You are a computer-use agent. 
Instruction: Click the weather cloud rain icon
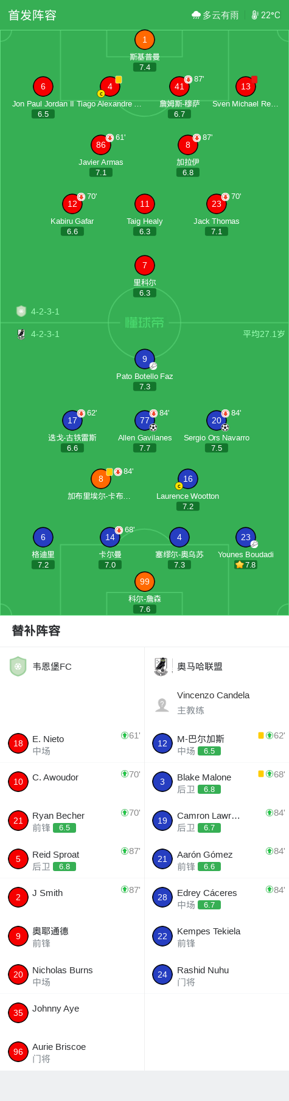(196, 15)
